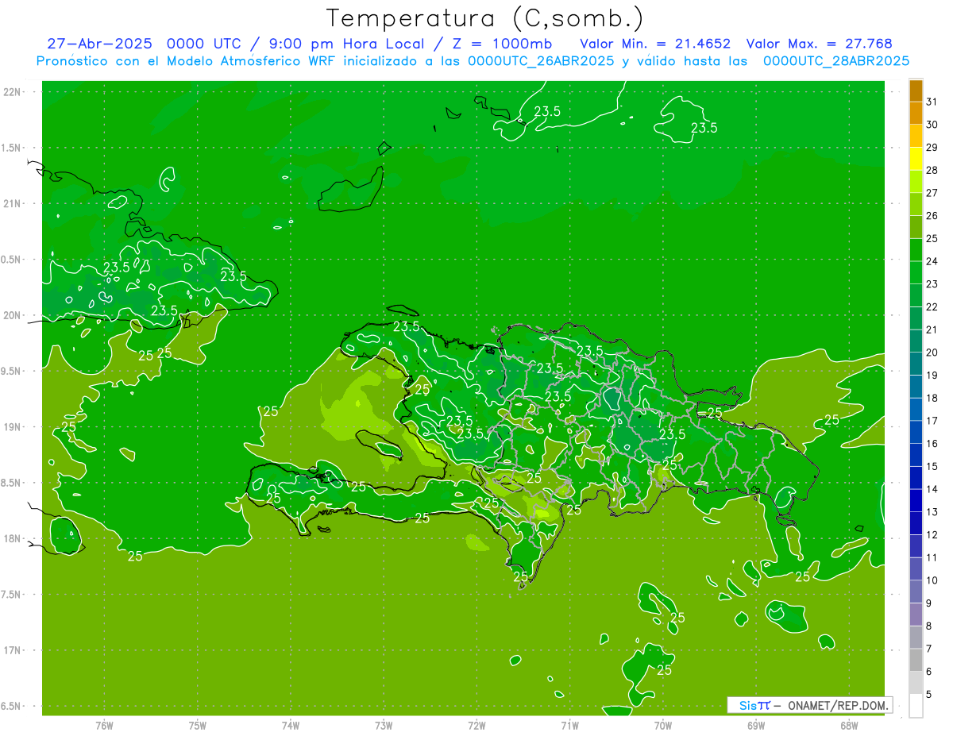Click the latitude label "20N"
The image size is (953, 736).
click(x=13, y=315)
